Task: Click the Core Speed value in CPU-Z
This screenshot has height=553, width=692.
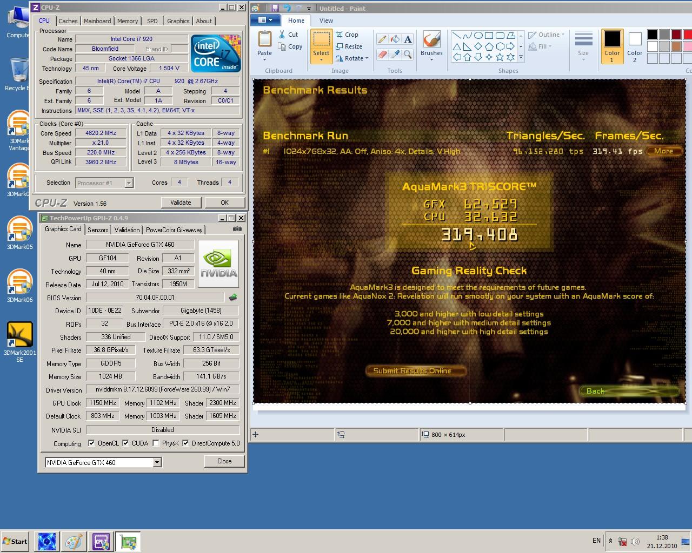Action: coord(101,133)
